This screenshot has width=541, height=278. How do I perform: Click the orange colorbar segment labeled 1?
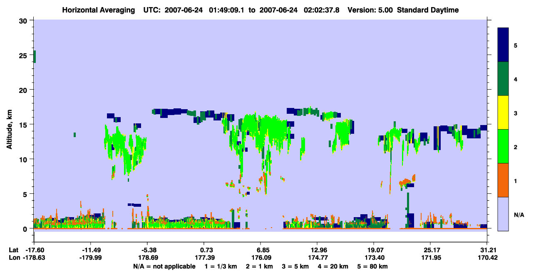[x=503, y=180]
